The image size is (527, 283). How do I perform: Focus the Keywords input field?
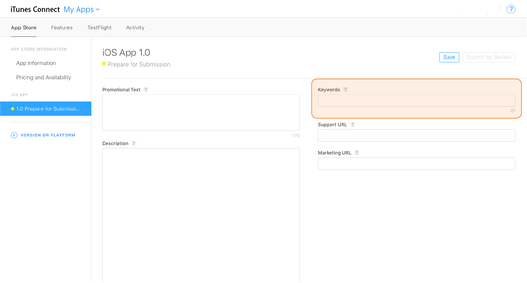click(x=416, y=101)
